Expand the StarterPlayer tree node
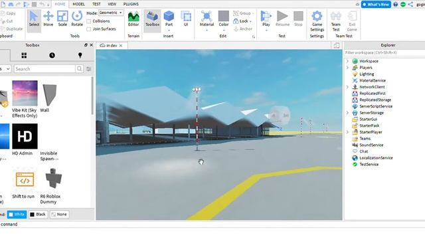 [347, 132]
